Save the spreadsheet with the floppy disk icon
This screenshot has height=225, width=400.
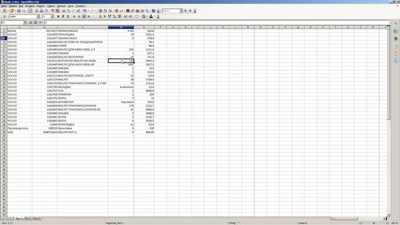(19, 11)
